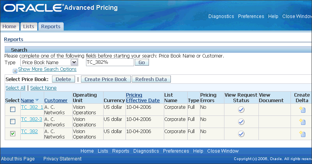Open Diagnostics in the top header

pyautogui.click(x=221, y=16)
